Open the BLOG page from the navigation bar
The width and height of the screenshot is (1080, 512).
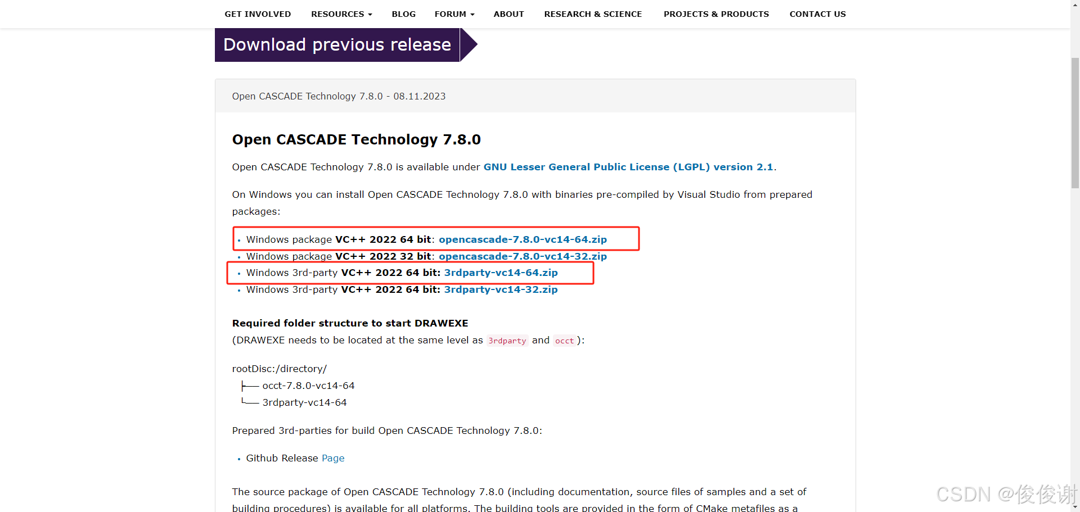click(x=403, y=13)
